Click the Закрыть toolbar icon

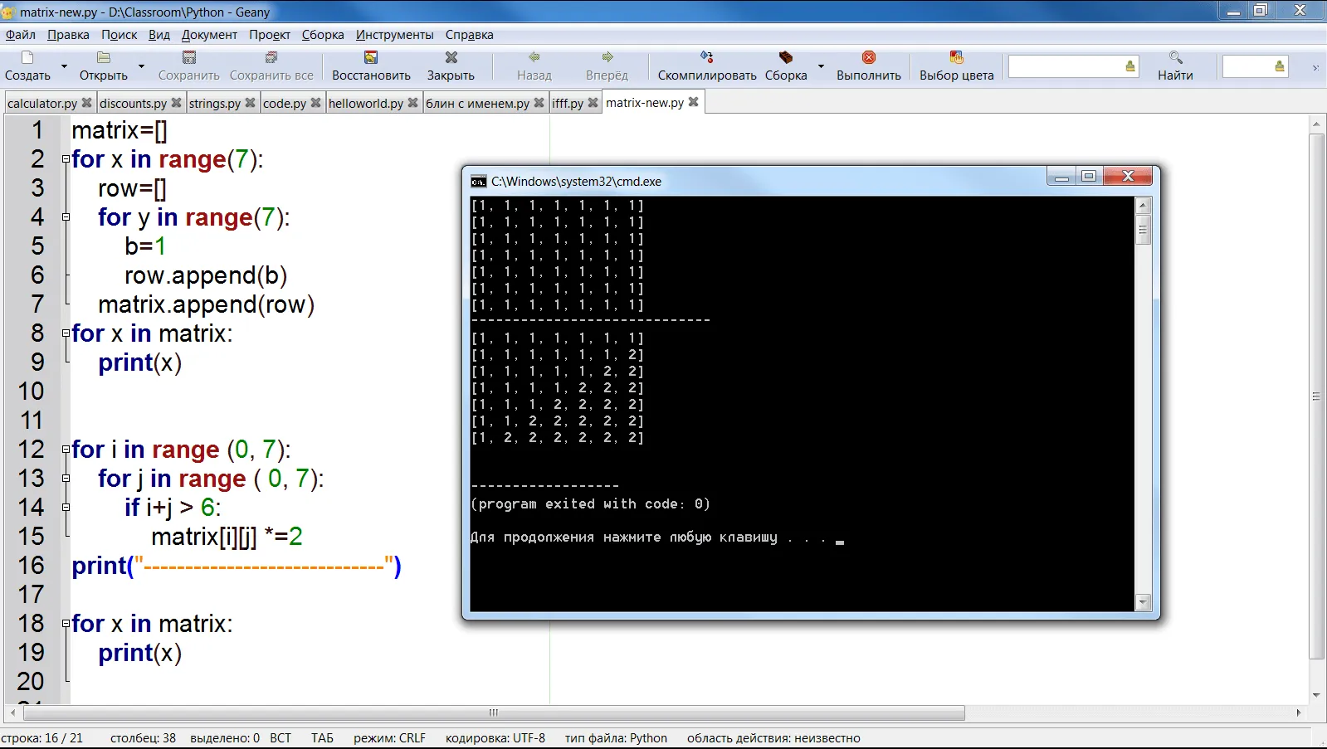coord(451,58)
